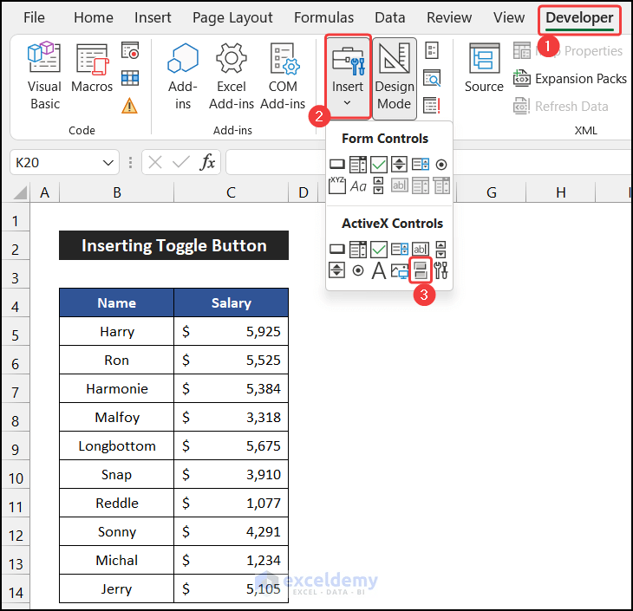This screenshot has width=633, height=611.
Task: Click Expansion Packs
Action: pos(570,78)
